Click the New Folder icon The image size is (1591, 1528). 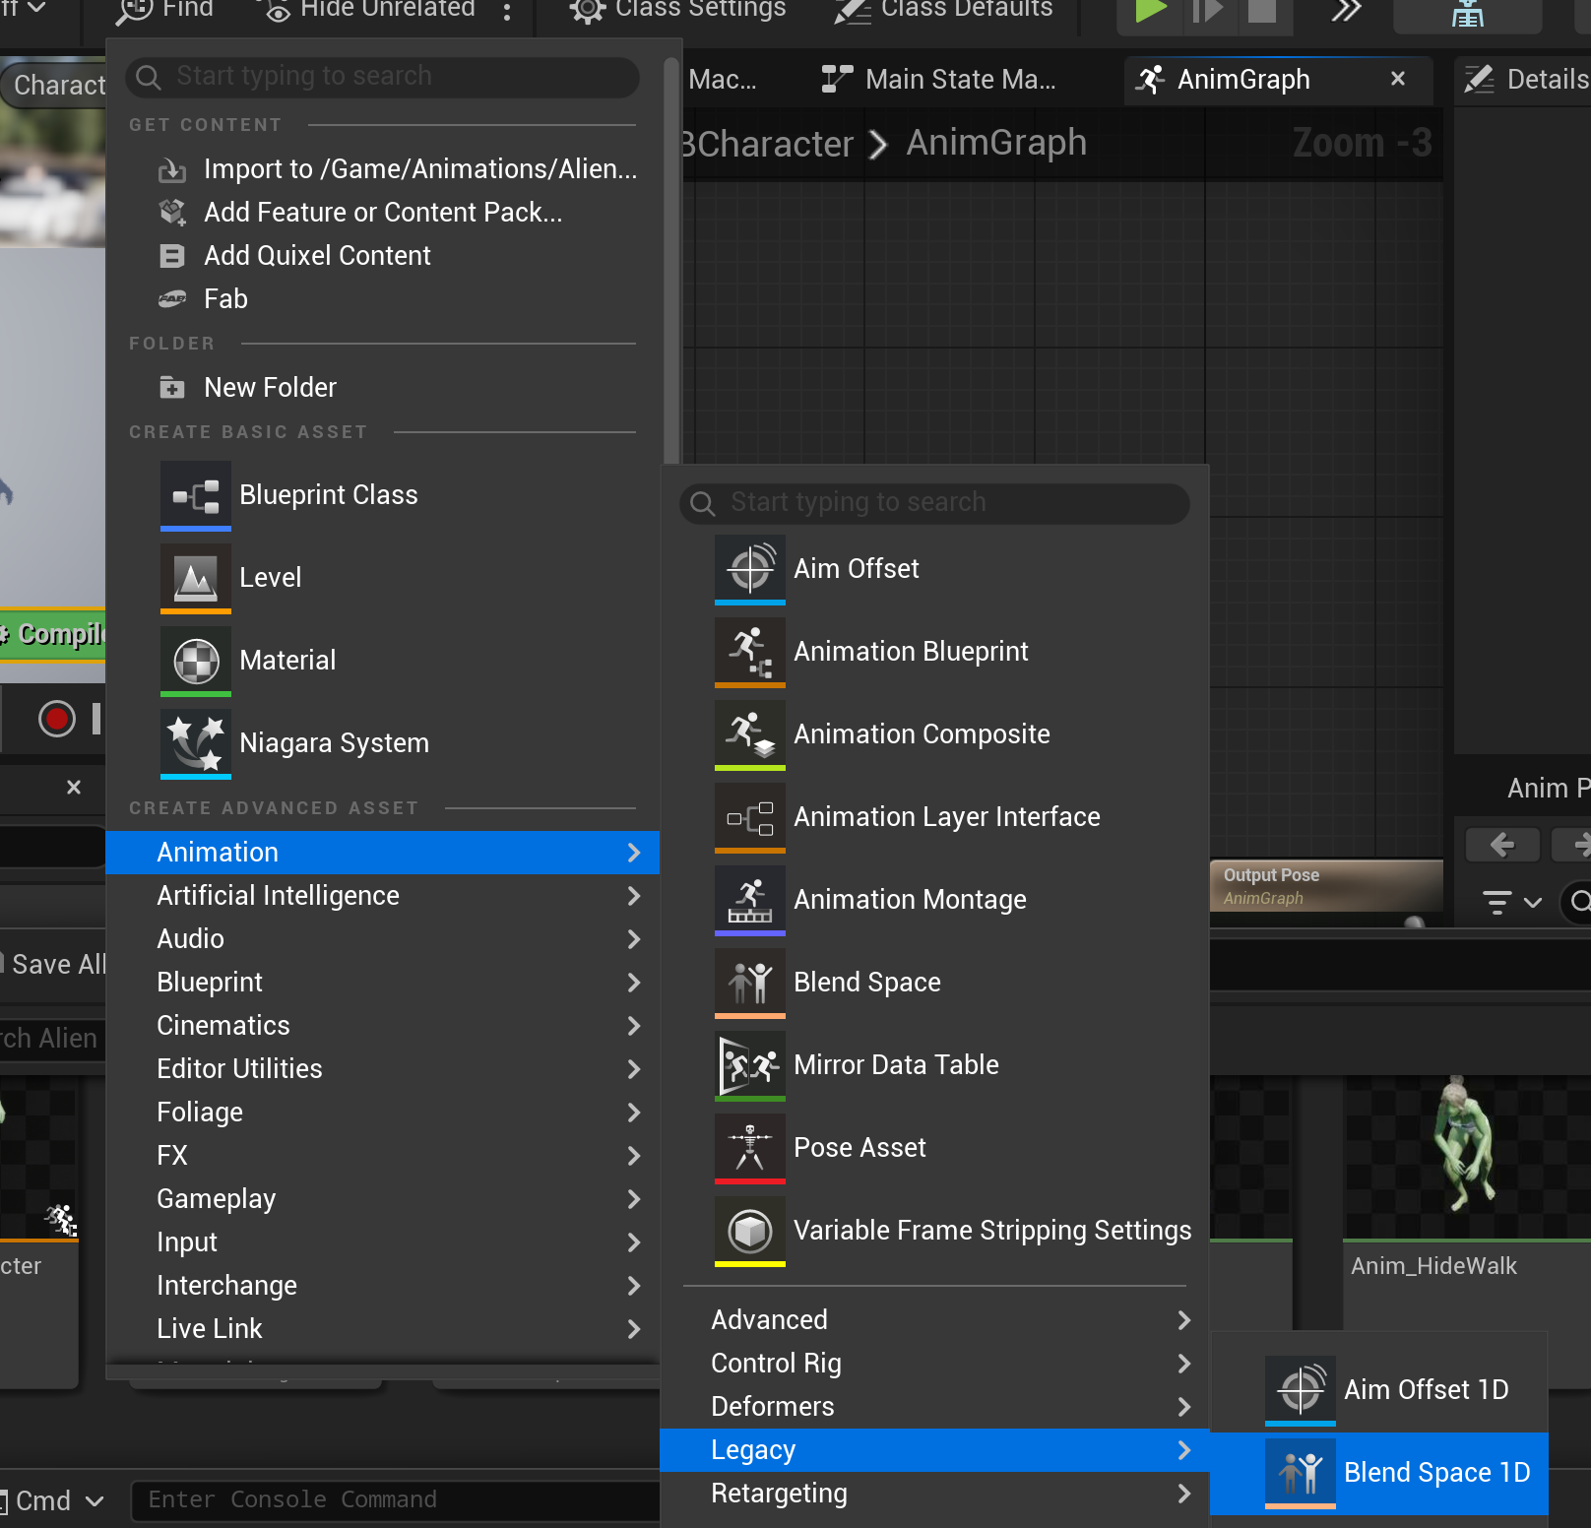172,388
